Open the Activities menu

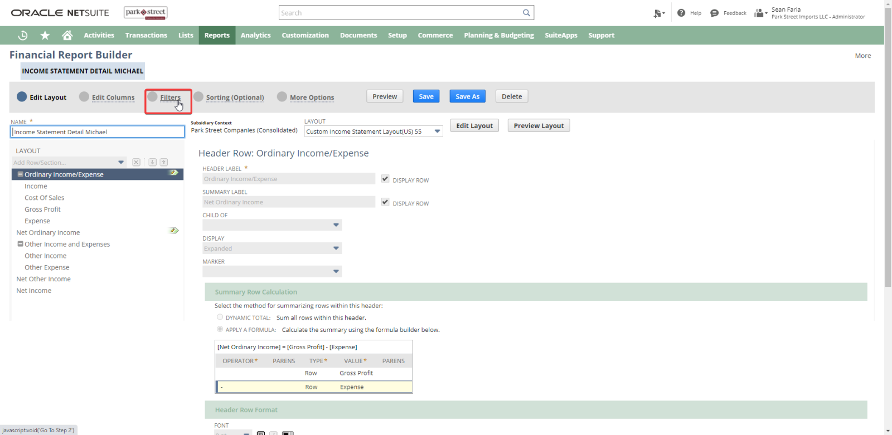coord(99,35)
